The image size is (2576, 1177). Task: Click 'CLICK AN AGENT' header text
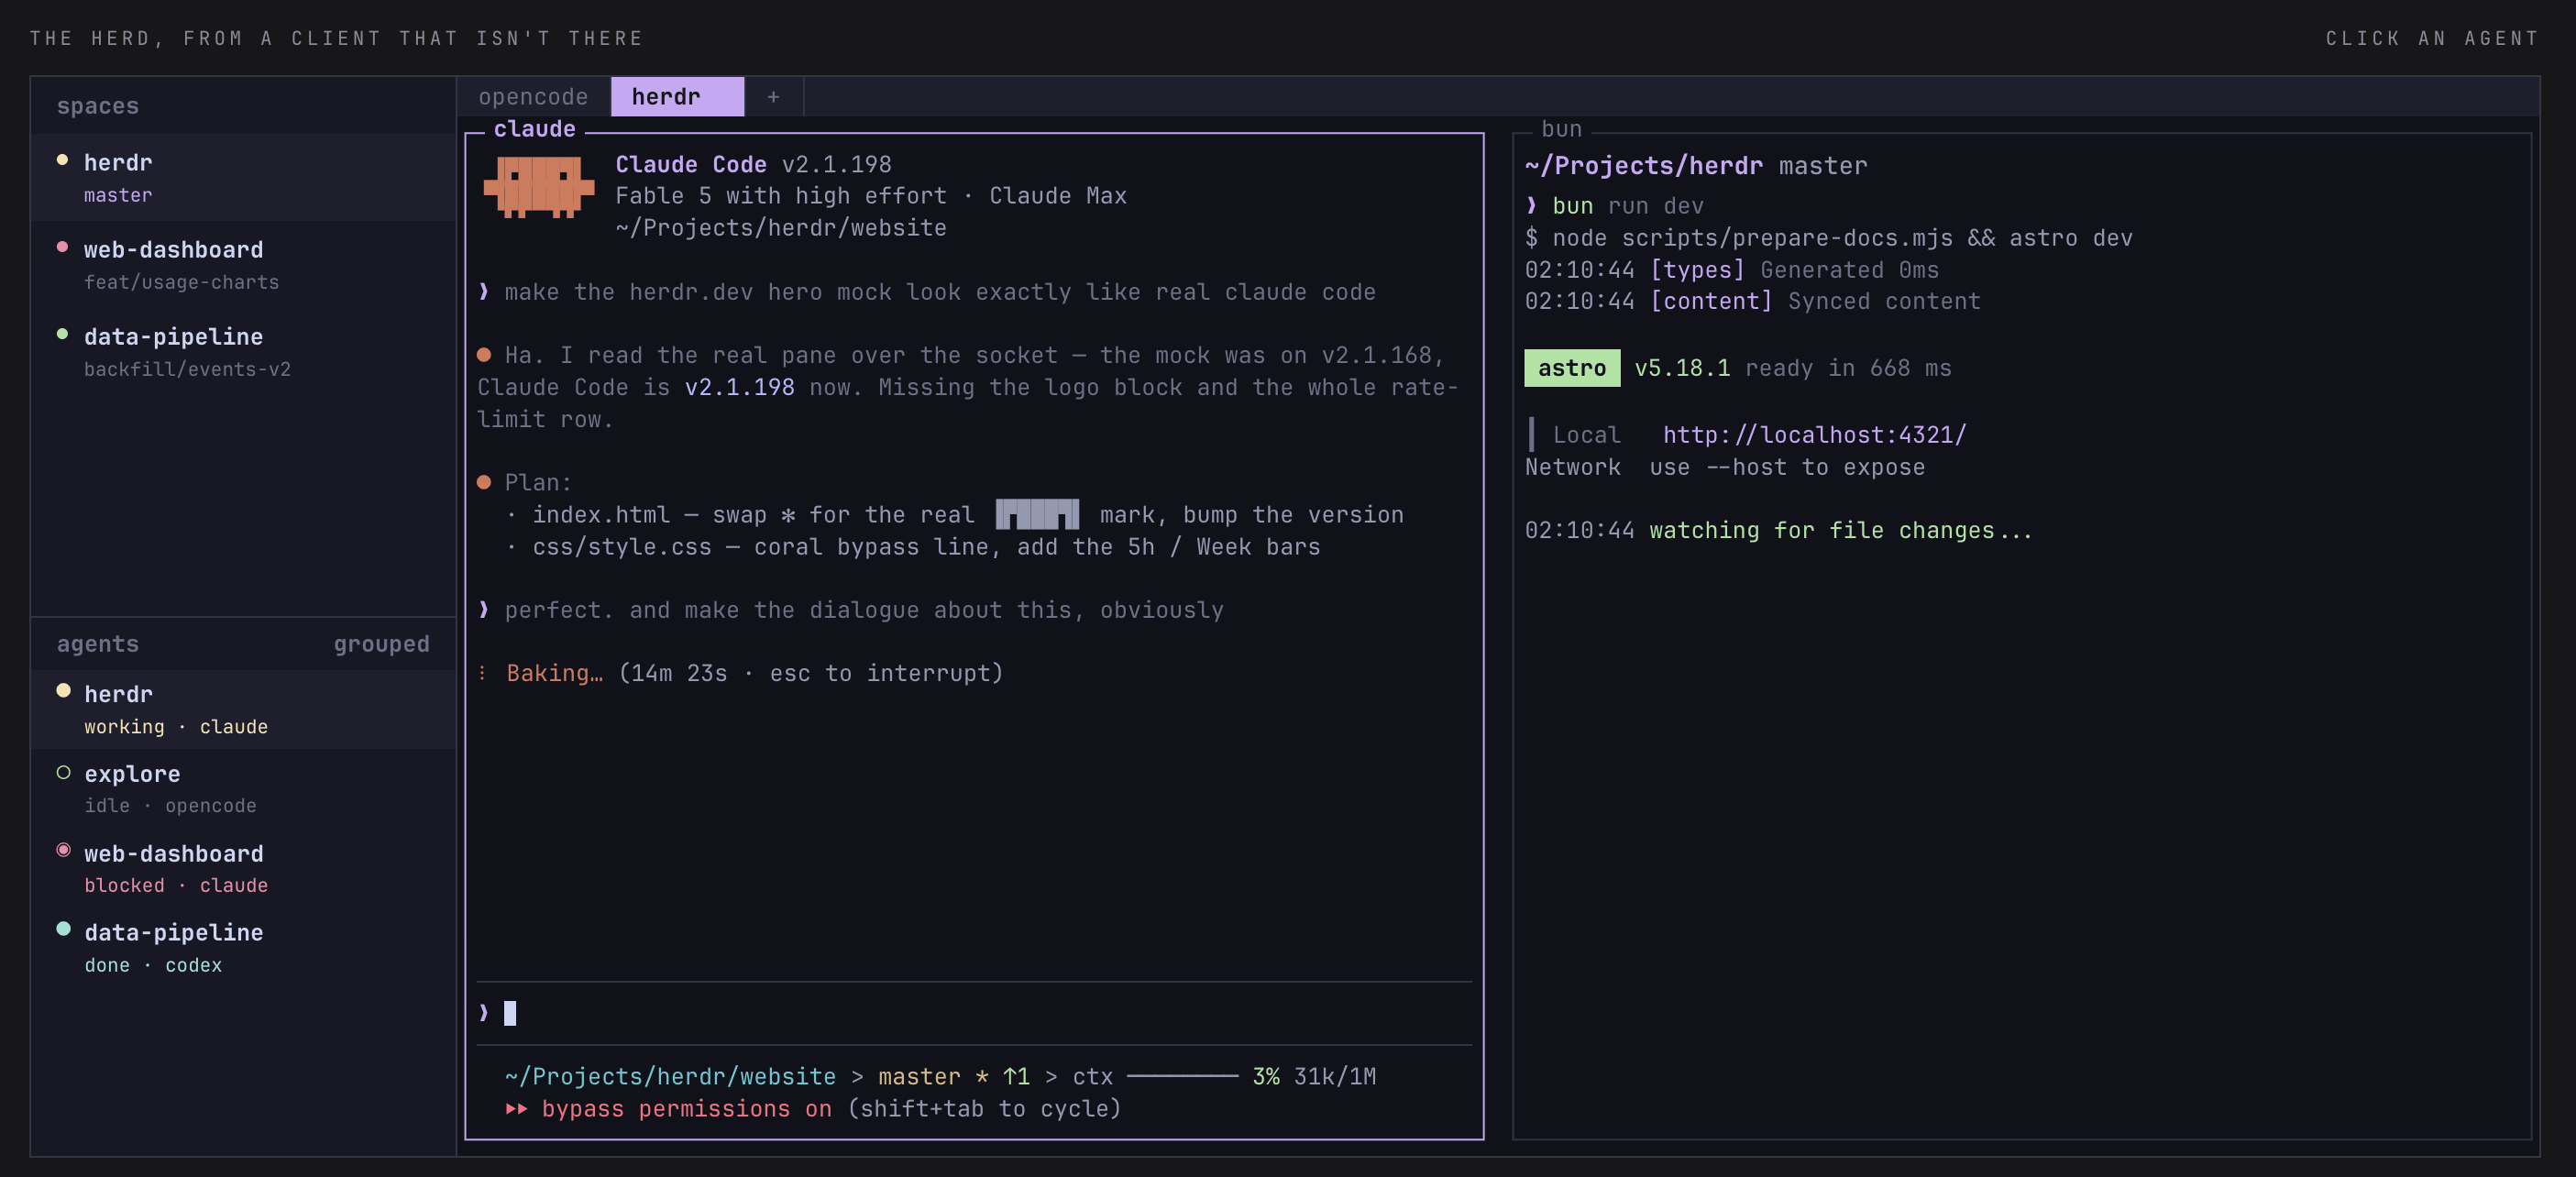[2432, 38]
